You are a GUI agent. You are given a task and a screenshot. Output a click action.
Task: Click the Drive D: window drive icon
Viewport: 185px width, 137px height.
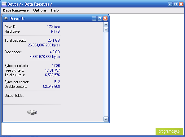(6, 18)
